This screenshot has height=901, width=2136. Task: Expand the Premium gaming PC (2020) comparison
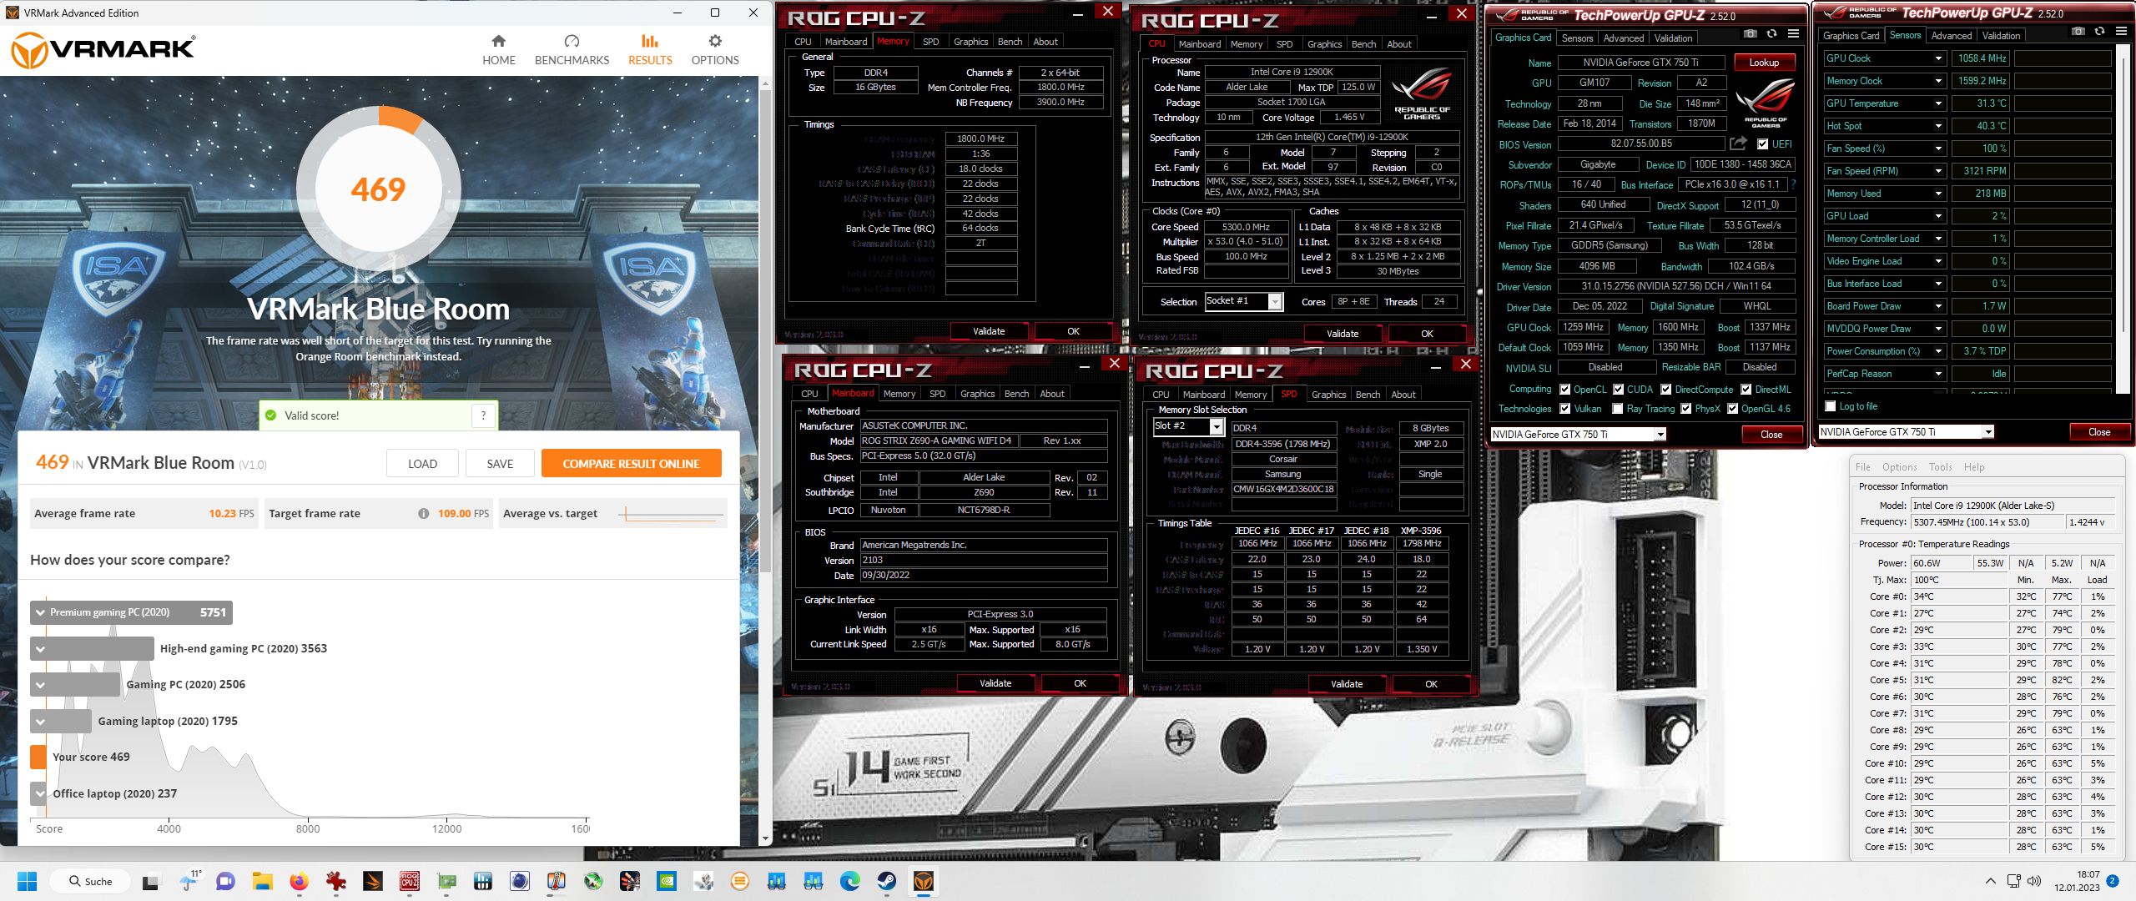click(x=40, y=612)
